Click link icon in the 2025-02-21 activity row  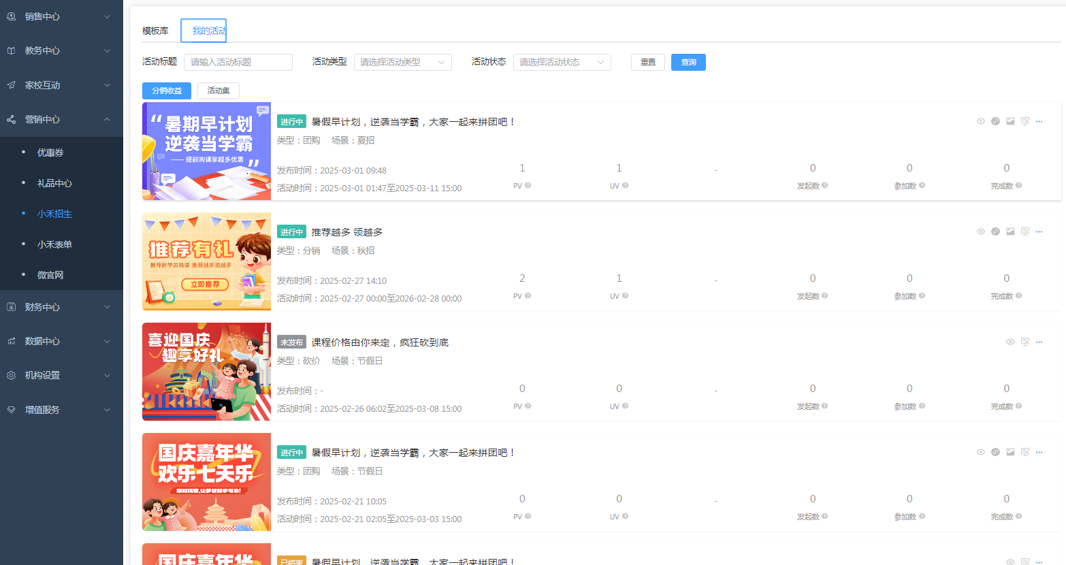pos(995,452)
